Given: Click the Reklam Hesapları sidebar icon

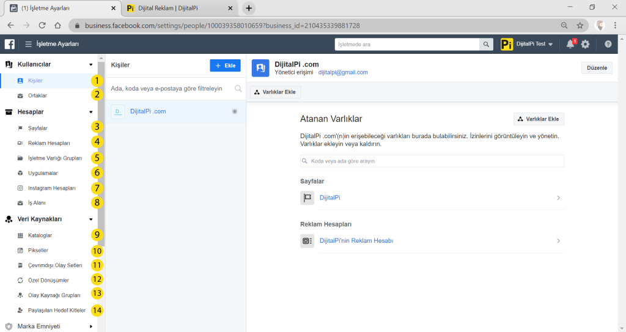Looking at the screenshot, I should pos(20,143).
